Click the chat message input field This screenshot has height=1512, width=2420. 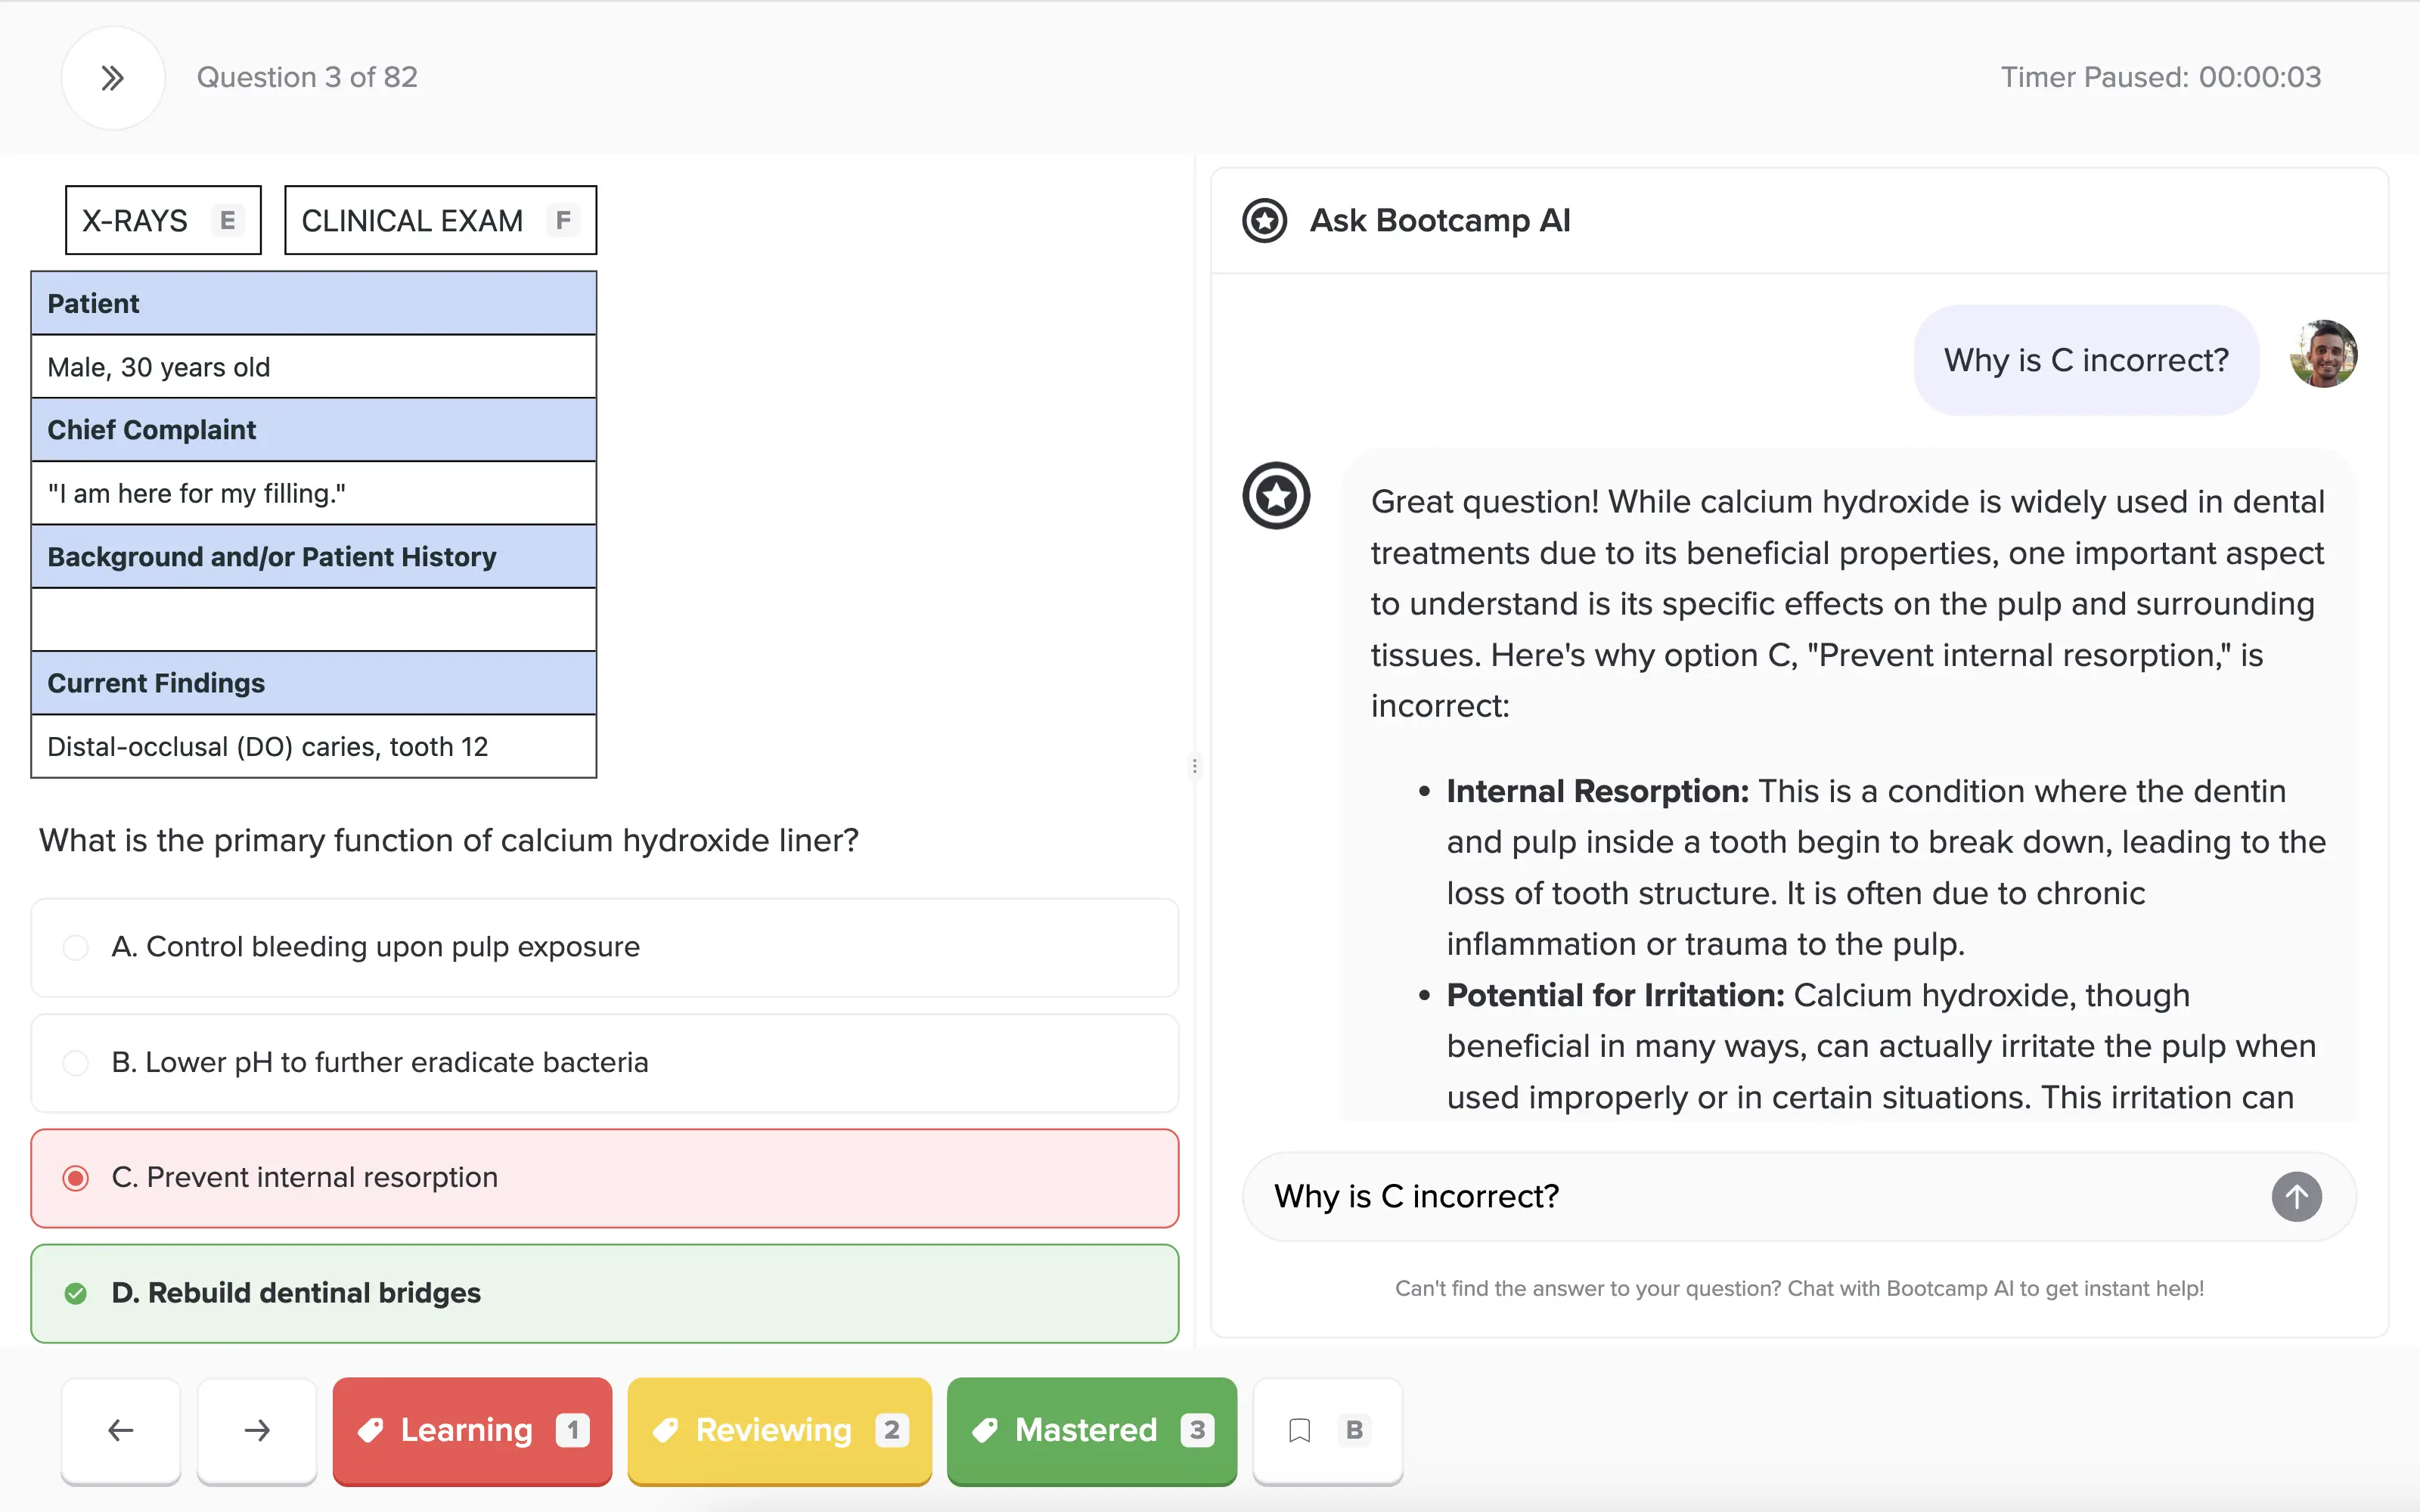click(x=1750, y=1196)
